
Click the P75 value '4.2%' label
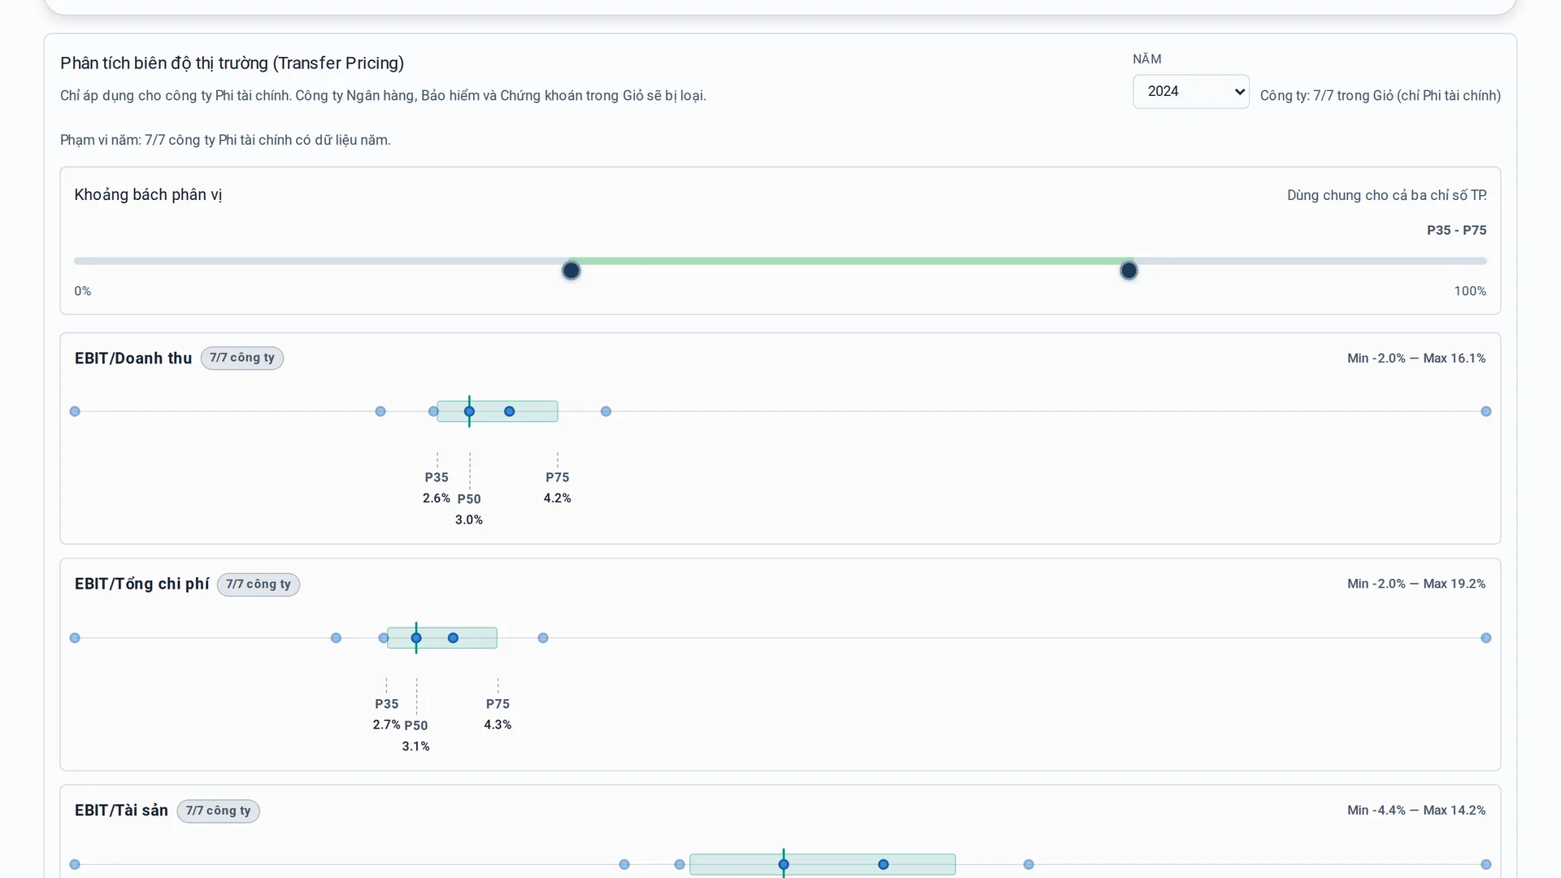tap(558, 498)
